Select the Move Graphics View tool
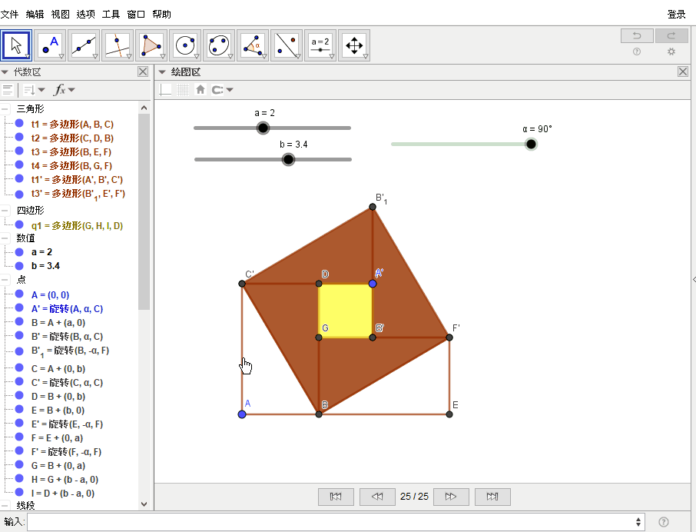696x532 pixels. point(354,45)
